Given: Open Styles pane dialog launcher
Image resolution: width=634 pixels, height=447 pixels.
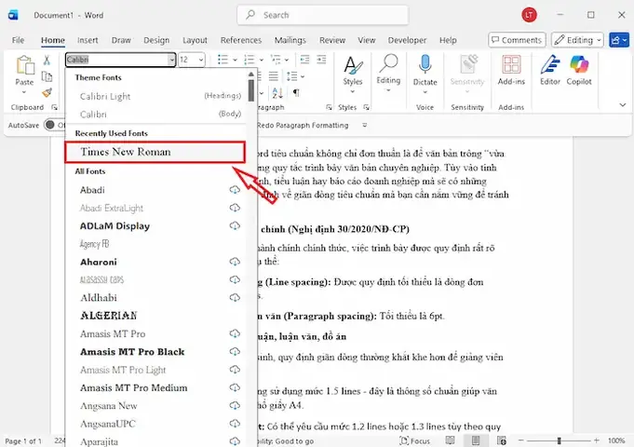Looking at the screenshot, I should tap(366, 107).
